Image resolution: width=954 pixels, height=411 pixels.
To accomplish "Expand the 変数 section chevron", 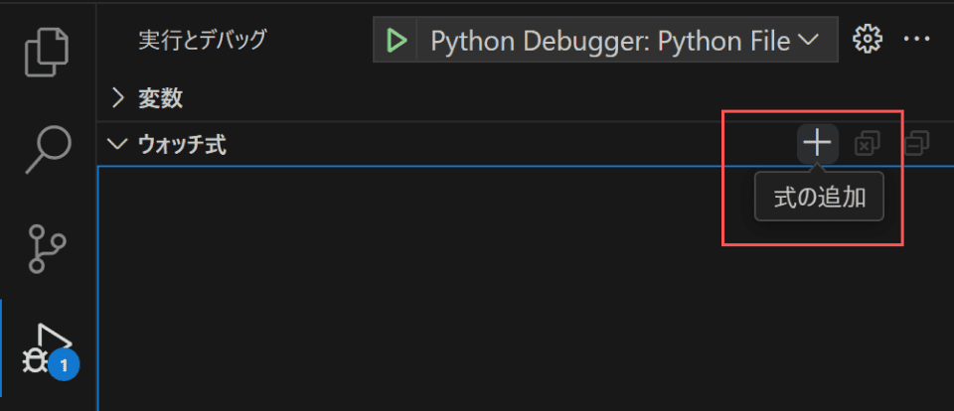I will [118, 98].
